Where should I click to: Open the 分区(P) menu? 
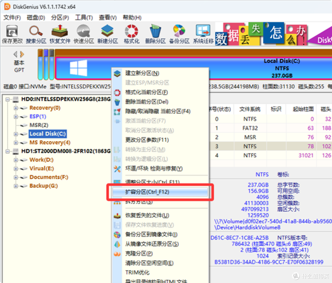click(x=60, y=17)
